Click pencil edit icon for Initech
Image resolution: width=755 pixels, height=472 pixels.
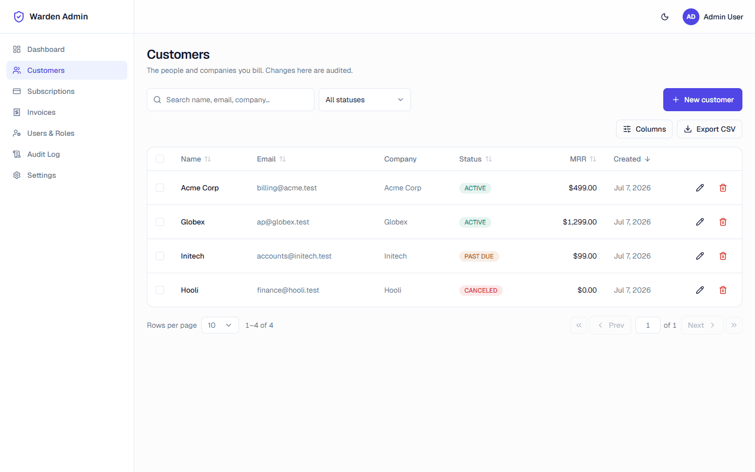pyautogui.click(x=700, y=256)
